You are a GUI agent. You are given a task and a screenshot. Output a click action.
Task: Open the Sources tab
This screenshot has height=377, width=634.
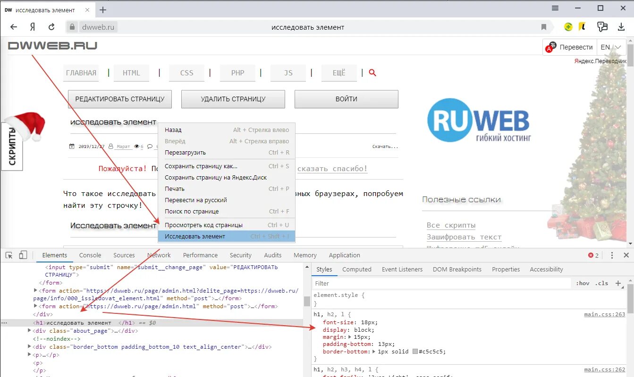coord(124,255)
